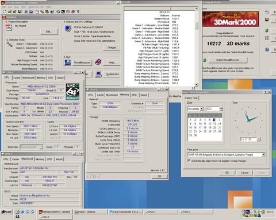The height and width of the screenshot is (220, 276).
Task: Open the November month dropdown
Action: (201, 109)
